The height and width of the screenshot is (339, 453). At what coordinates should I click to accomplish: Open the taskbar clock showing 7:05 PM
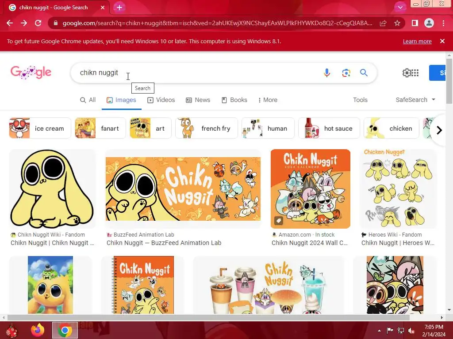[x=434, y=331]
